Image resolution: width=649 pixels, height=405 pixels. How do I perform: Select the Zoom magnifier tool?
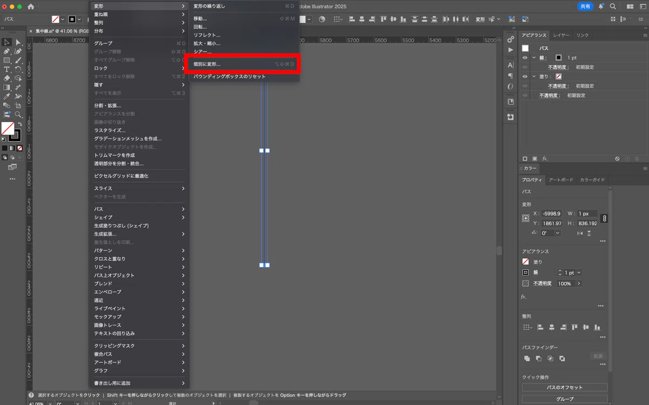coord(18,115)
